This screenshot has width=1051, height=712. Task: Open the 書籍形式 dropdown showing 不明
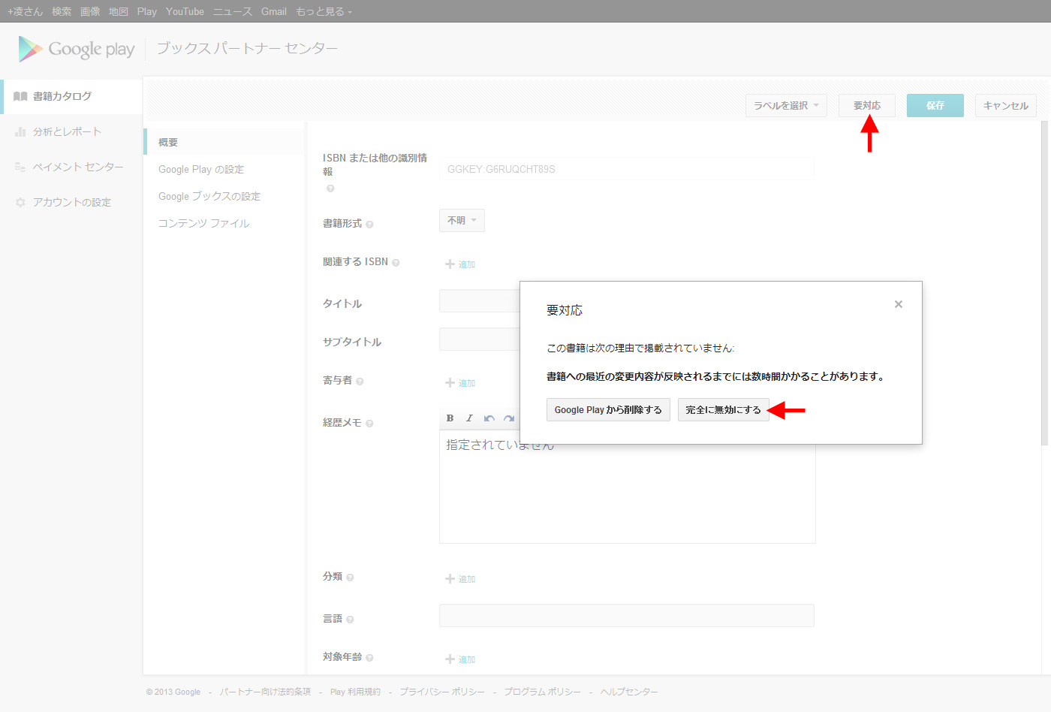pos(462,221)
